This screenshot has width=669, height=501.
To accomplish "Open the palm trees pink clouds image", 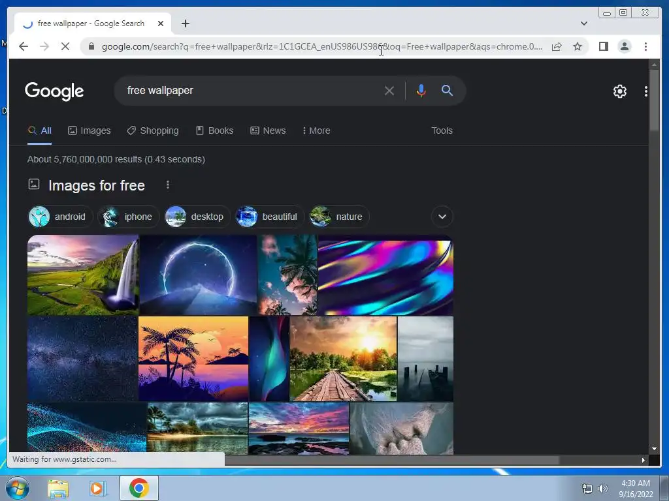I will pyautogui.click(x=287, y=275).
